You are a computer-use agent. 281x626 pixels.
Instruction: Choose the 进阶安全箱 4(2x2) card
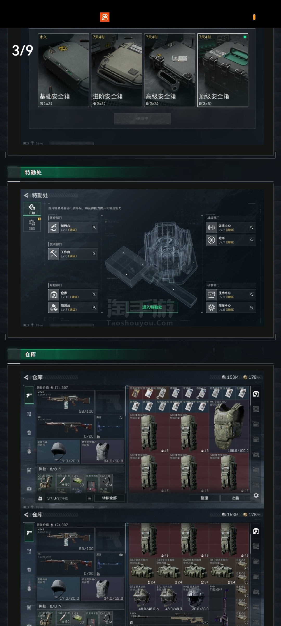coord(117,70)
